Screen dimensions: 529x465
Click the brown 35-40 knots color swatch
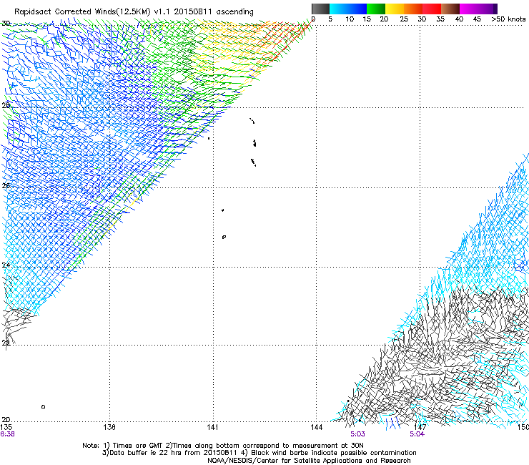[450, 9]
